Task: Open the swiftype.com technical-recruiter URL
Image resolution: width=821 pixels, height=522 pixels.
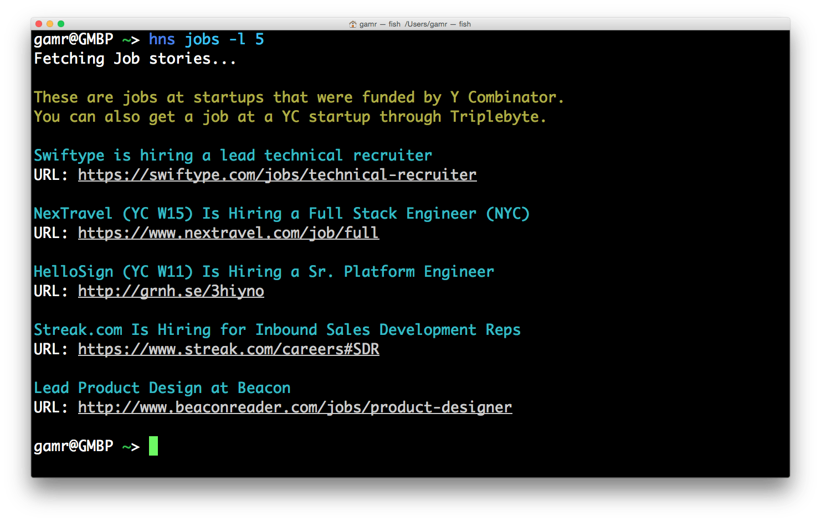Action: [277, 175]
